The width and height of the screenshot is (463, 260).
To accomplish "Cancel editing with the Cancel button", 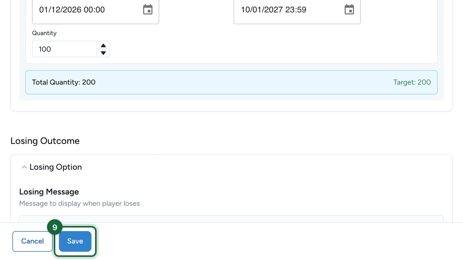I will [x=32, y=241].
